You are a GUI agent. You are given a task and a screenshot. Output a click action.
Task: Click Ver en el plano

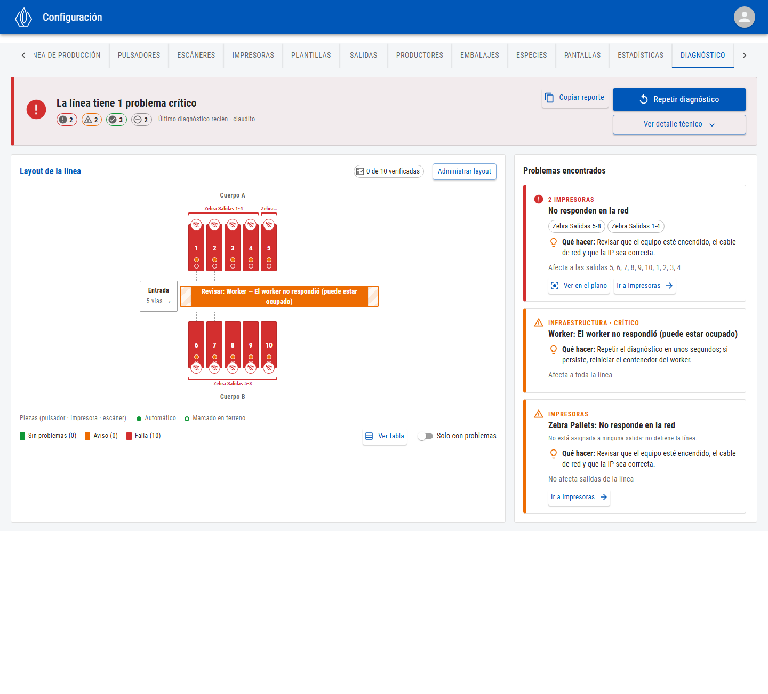(579, 286)
